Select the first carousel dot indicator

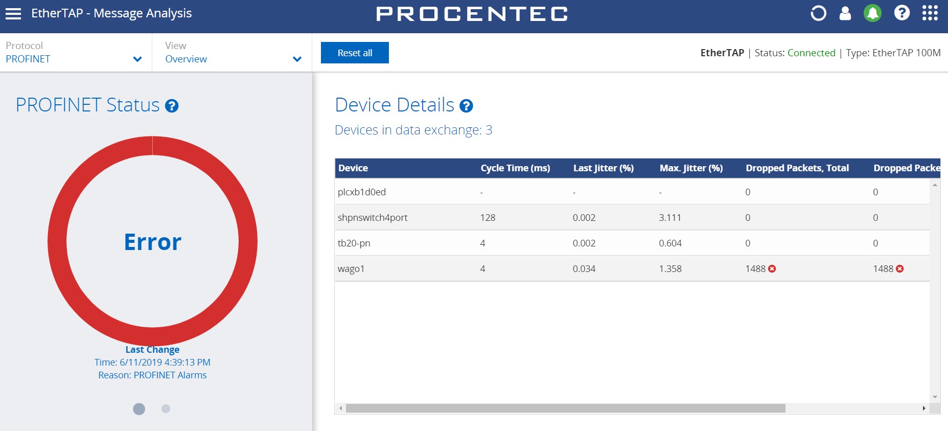point(139,409)
